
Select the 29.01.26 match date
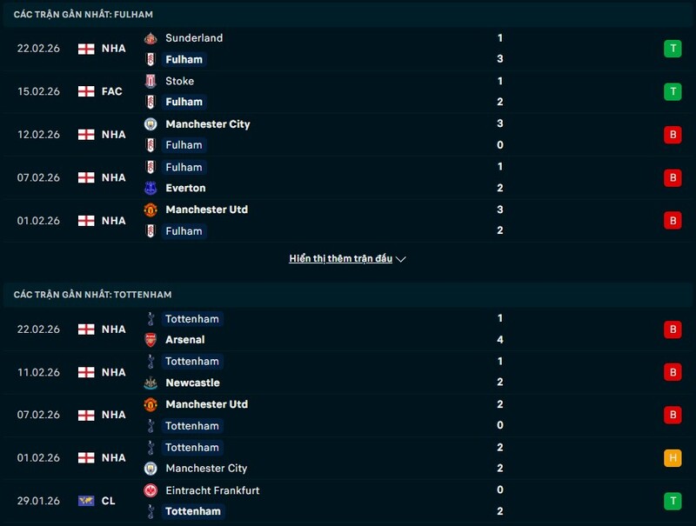(38, 501)
